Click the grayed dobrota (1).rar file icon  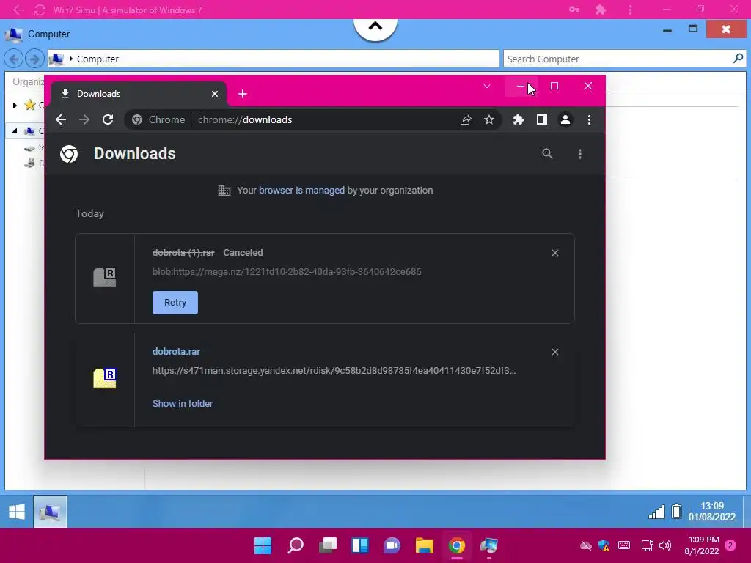[104, 276]
